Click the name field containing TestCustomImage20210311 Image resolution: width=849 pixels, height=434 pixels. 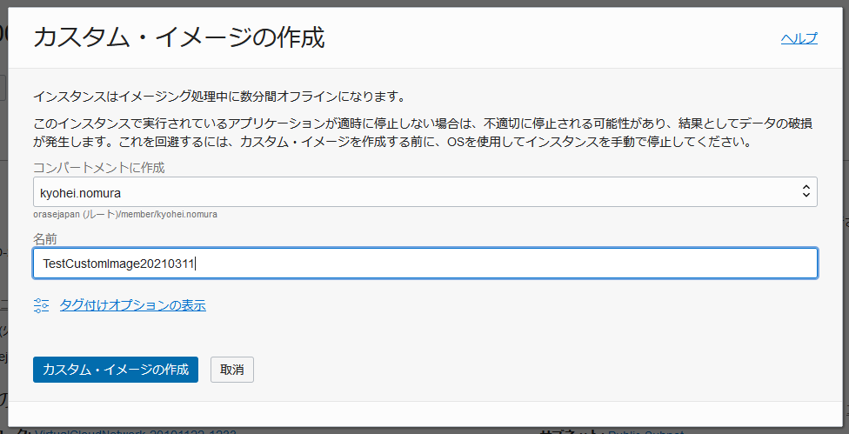point(425,264)
